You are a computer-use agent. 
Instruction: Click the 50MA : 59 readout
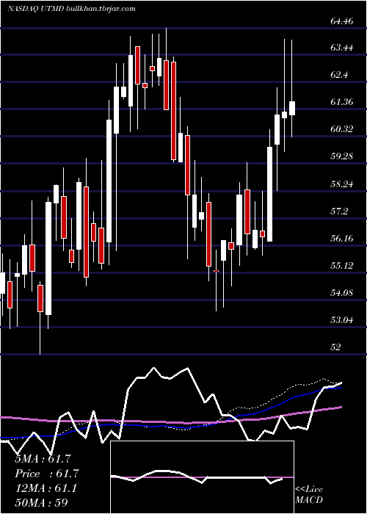click(x=41, y=503)
